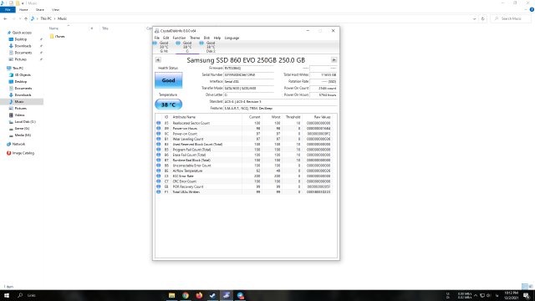Open Steam from taskbar

click(x=212, y=295)
